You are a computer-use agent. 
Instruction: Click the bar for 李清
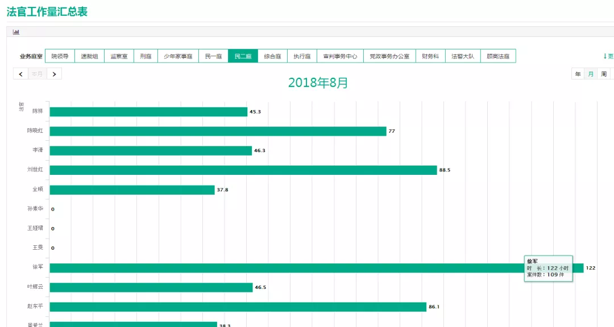[x=151, y=150]
